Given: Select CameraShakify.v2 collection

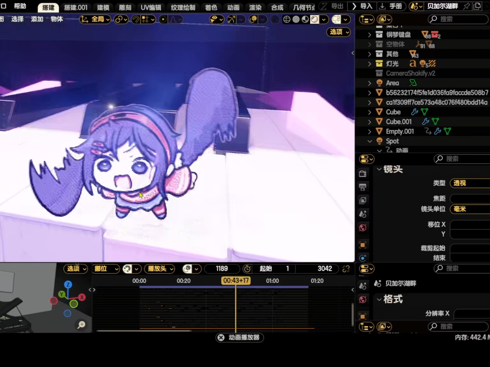Looking at the screenshot, I should pos(410,73).
